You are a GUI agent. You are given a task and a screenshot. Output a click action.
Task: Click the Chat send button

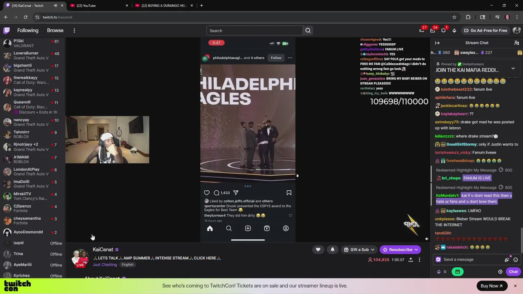[x=513, y=272]
